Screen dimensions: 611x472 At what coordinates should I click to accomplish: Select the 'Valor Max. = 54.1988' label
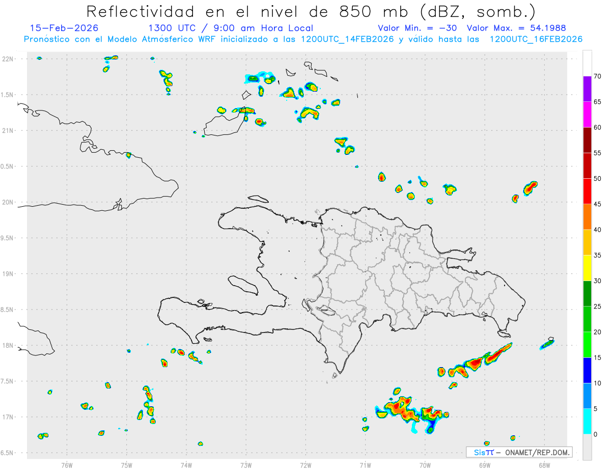[x=516, y=28]
